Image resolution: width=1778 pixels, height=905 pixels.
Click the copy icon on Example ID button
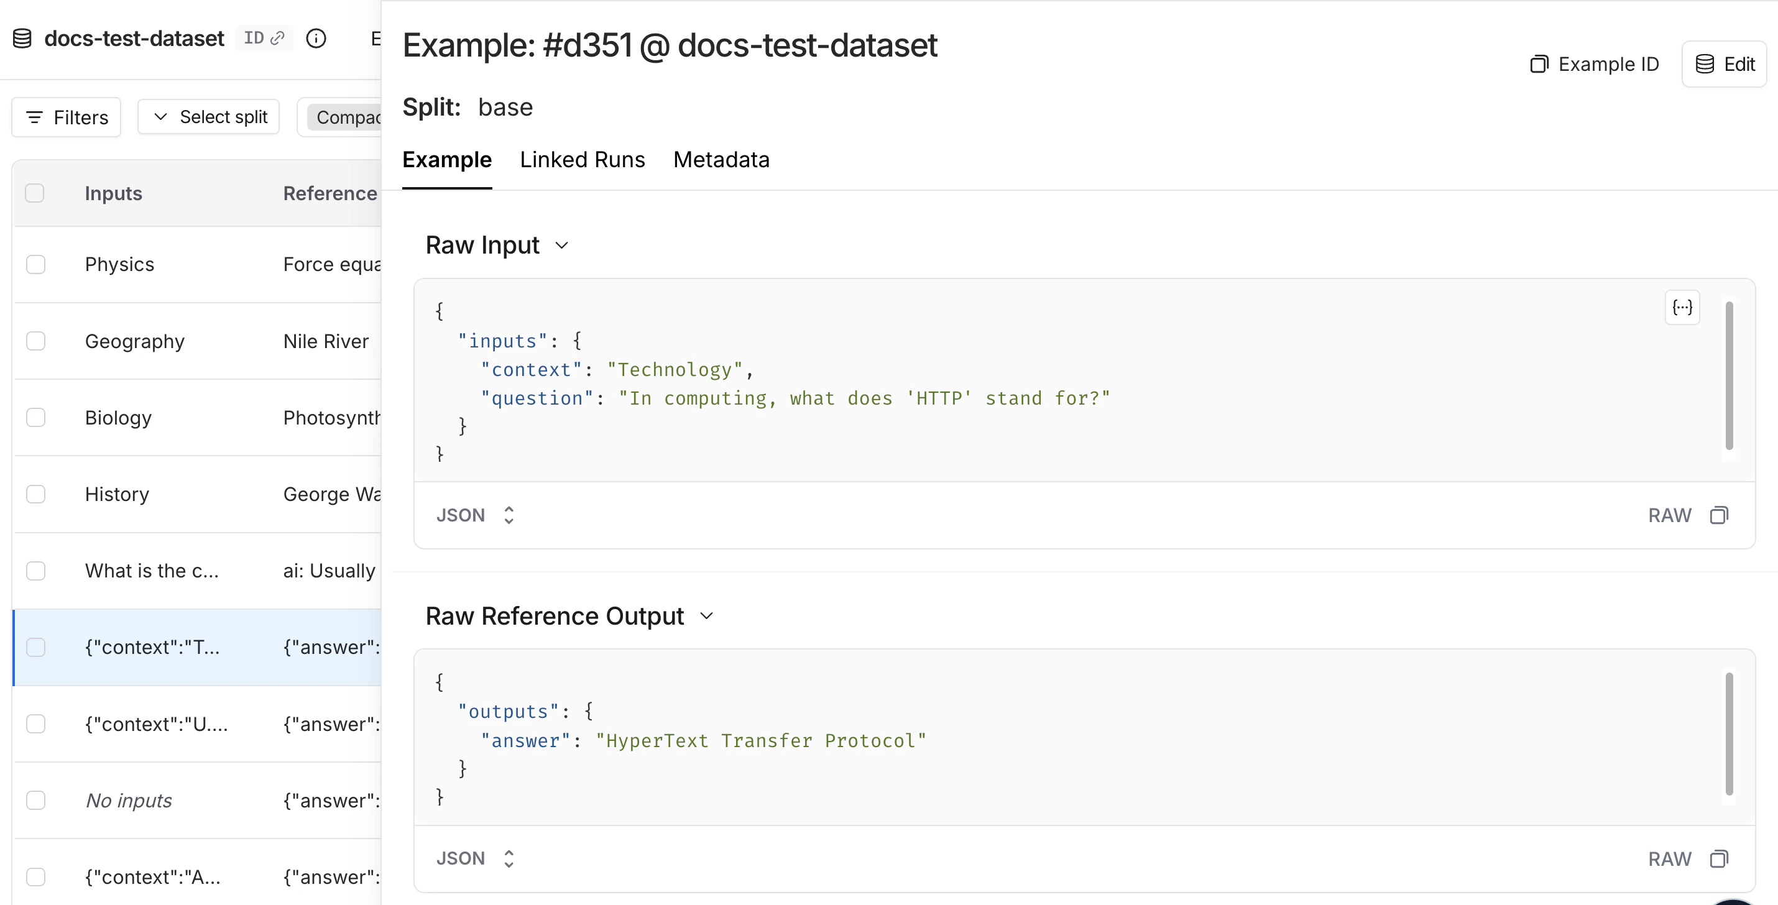1540,64
